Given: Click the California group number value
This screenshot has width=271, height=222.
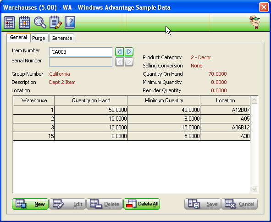Looking at the screenshot, I should tap(60, 74).
